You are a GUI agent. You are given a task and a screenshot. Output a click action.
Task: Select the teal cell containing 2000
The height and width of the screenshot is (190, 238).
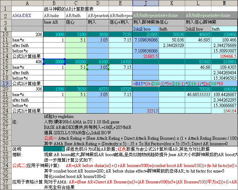[x=54, y=62]
